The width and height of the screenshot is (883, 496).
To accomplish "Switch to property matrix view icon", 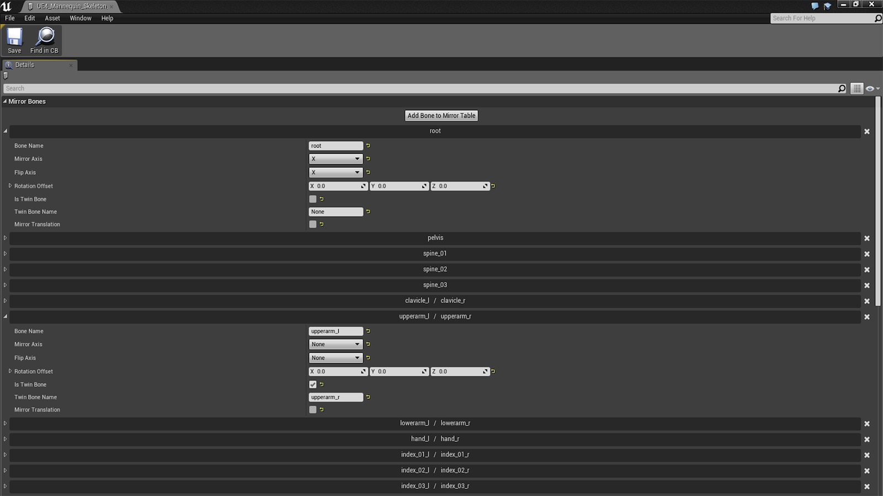I will coord(857,88).
